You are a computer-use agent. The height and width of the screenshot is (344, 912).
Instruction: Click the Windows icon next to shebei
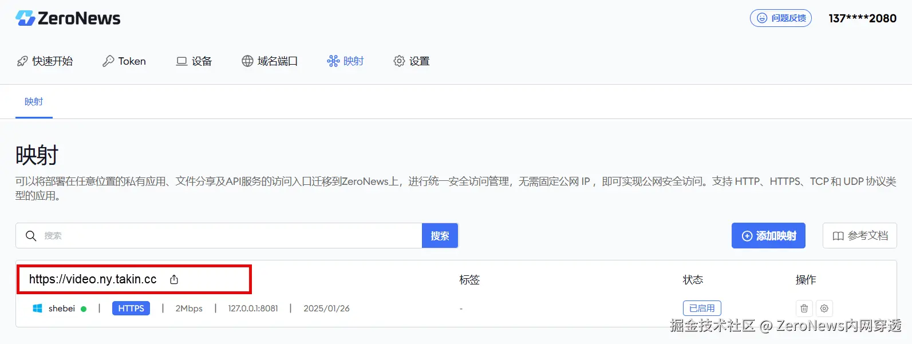pyautogui.click(x=37, y=309)
